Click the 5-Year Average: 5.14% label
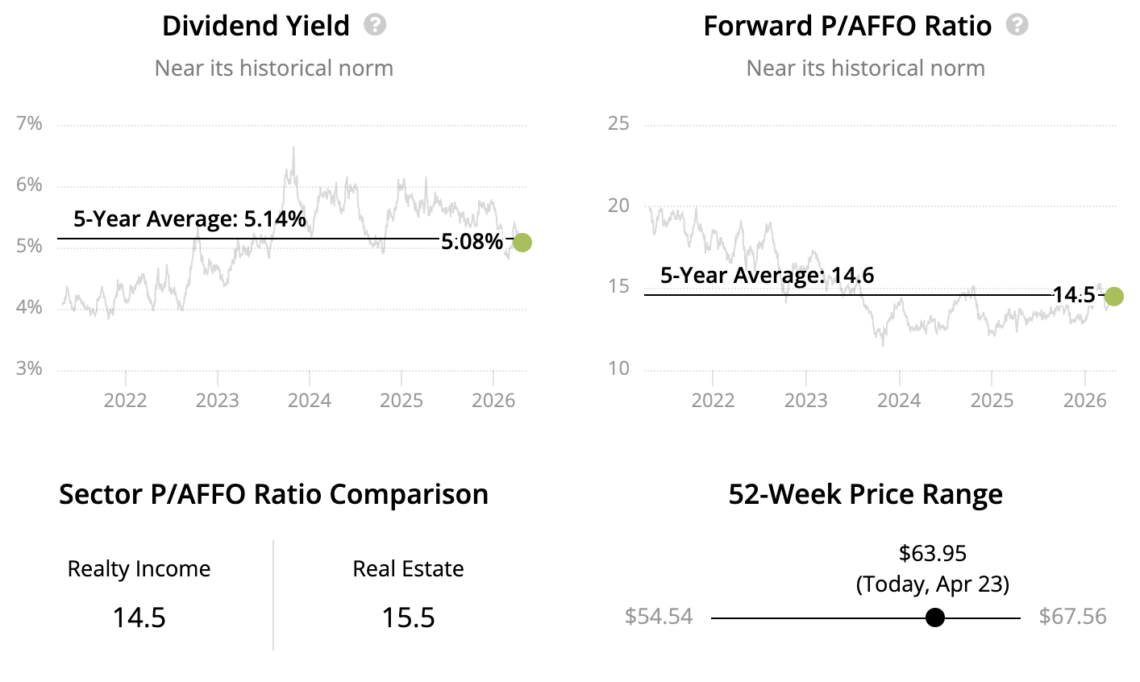This screenshot has width=1140, height=682. pyautogui.click(x=189, y=218)
